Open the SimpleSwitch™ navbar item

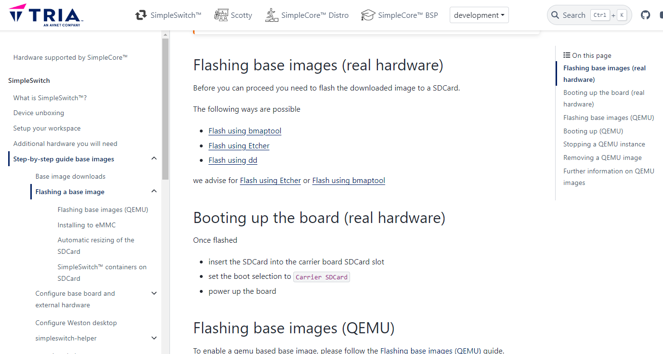coord(168,15)
